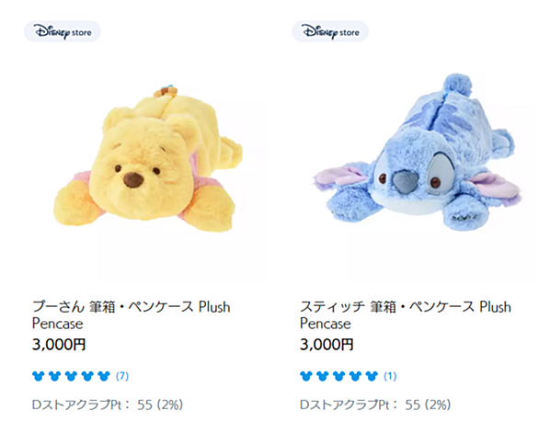Click first Mickey rating icon for Stitch pencase
Viewport: 539px width, 422px height.
click(306, 376)
